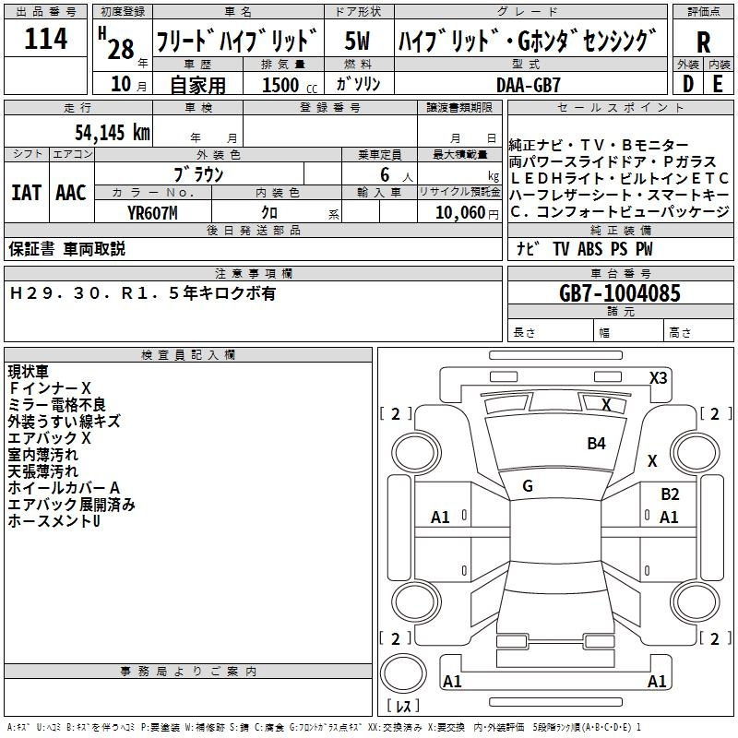The width and height of the screenshot is (738, 738).
Task: Click the exterior grade D
Action: (x=687, y=83)
